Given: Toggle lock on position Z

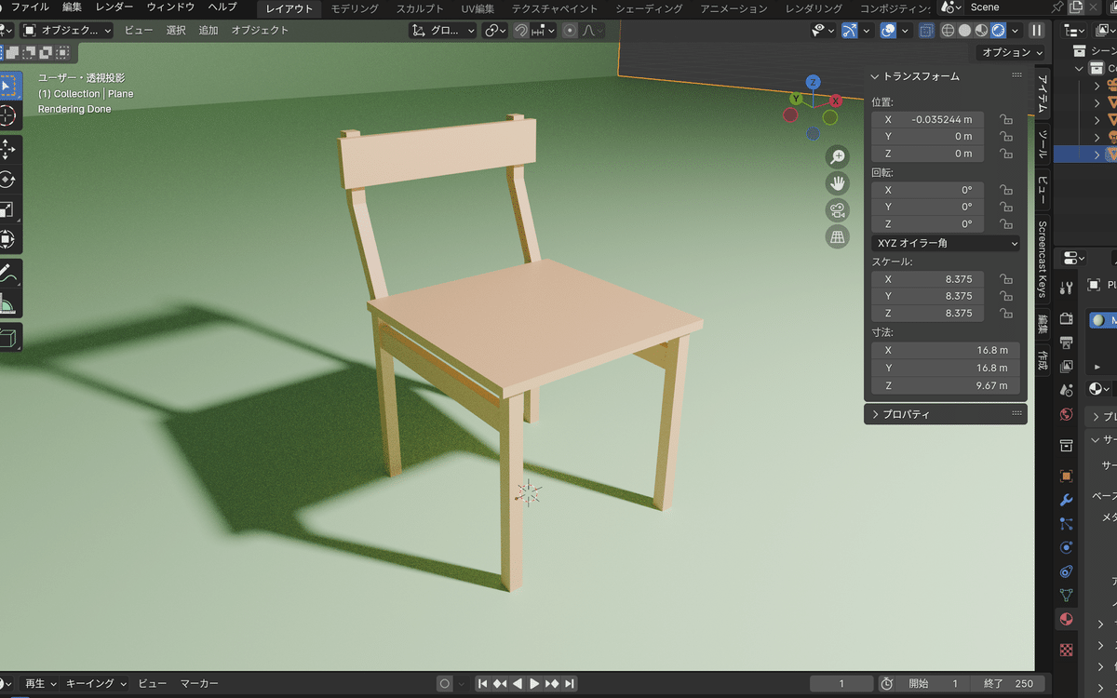Looking at the screenshot, I should 1006,154.
